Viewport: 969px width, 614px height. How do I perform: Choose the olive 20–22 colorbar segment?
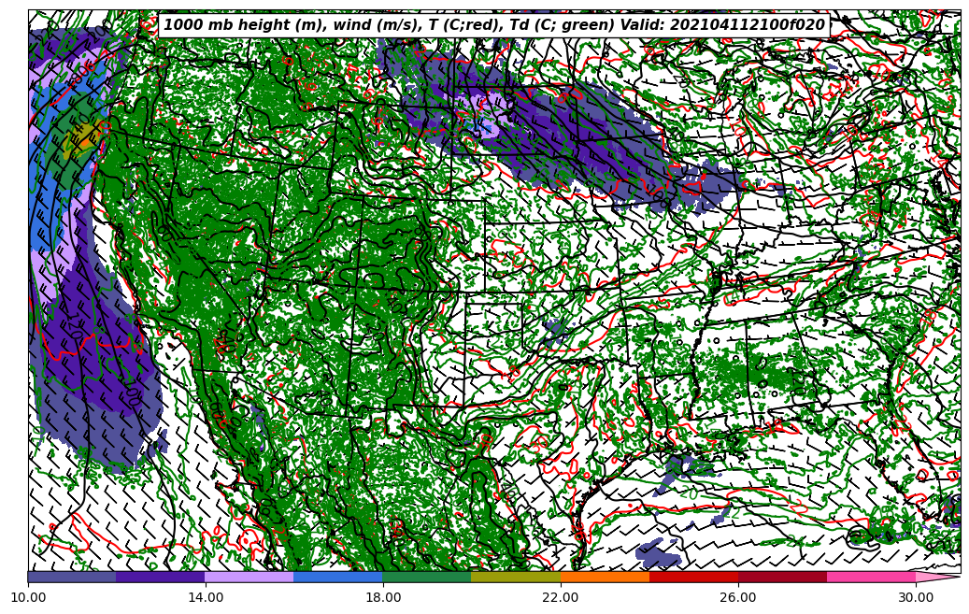tap(516, 577)
